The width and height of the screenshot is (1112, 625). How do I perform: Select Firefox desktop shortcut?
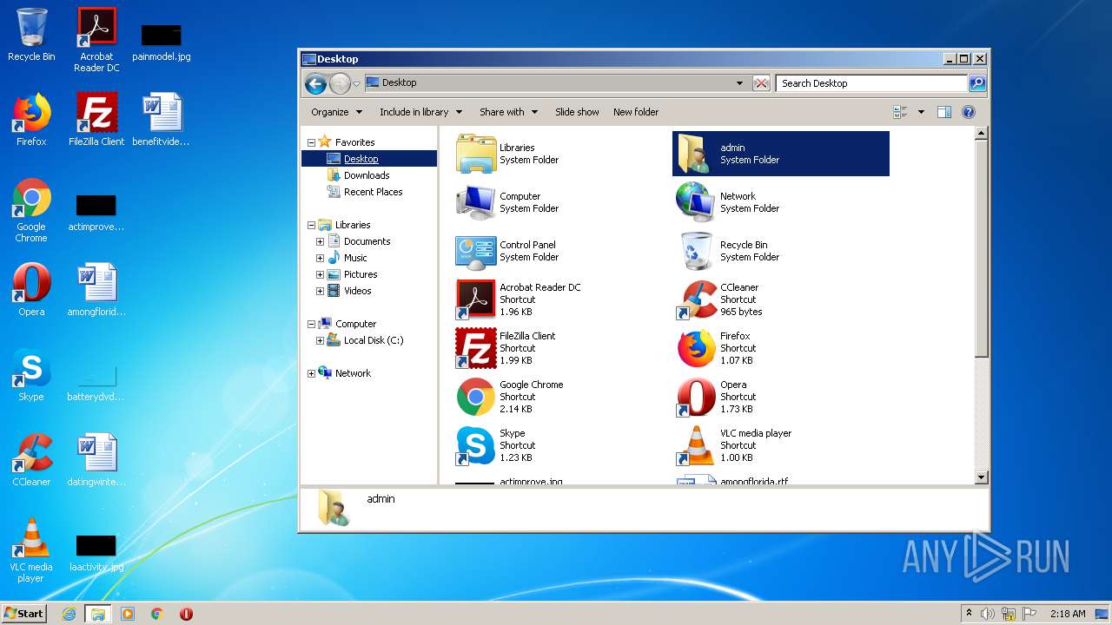pyautogui.click(x=31, y=120)
